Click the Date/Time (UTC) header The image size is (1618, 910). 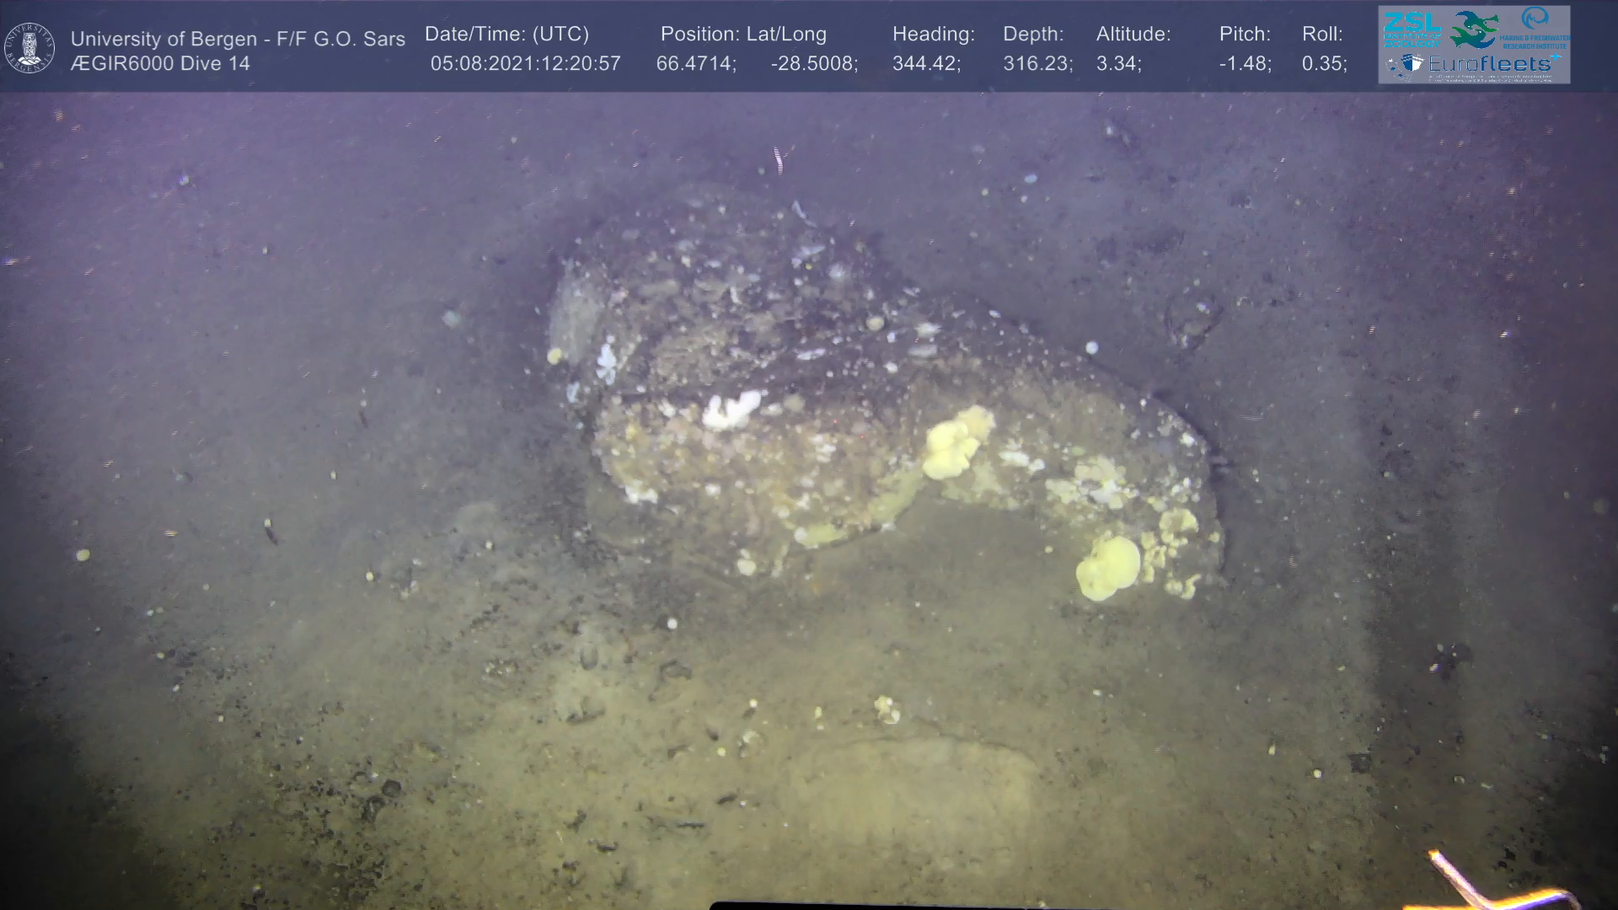[x=506, y=35]
